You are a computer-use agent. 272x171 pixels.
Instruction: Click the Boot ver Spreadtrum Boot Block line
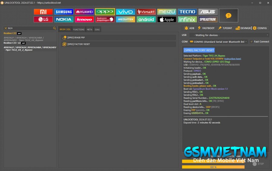point(206,89)
